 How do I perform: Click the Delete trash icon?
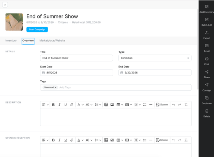207,113
